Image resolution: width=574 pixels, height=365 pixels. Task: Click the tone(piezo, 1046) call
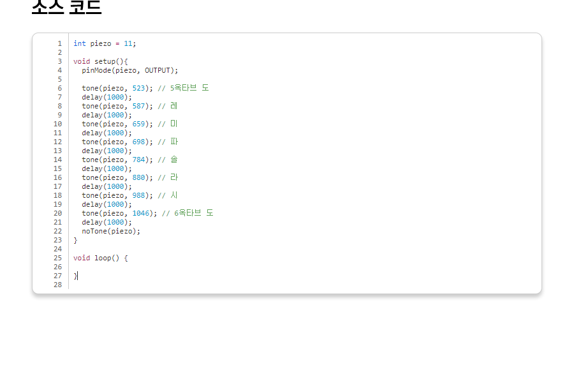tap(119, 213)
